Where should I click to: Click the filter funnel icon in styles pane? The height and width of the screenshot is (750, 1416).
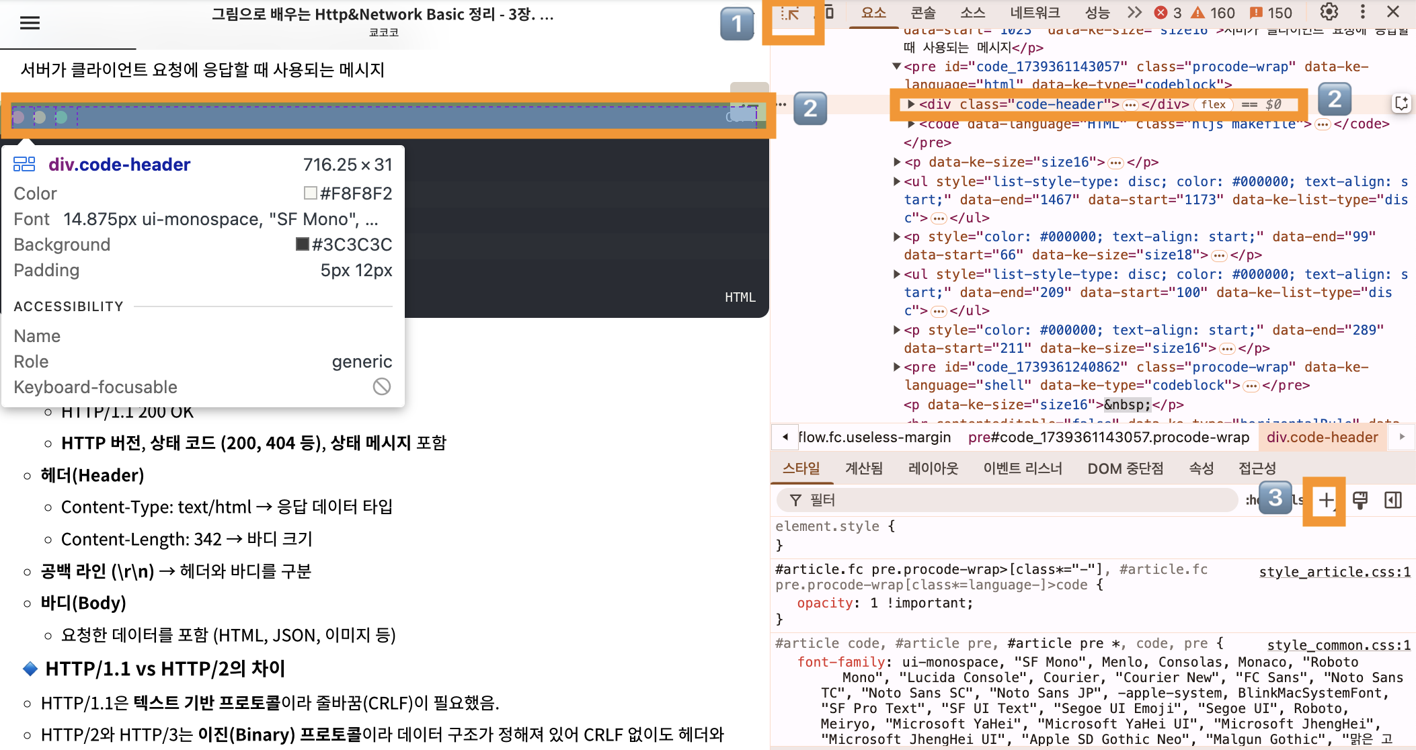(795, 500)
